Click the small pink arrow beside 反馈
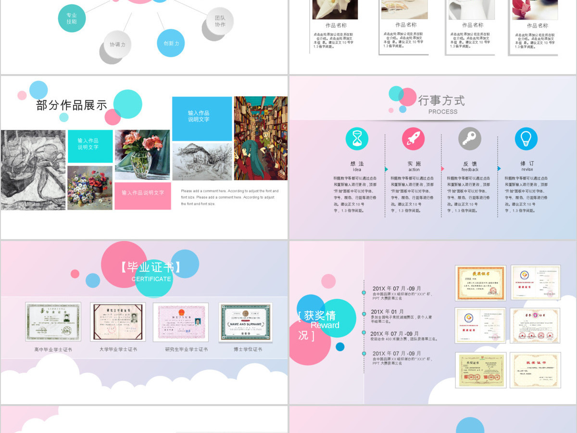The height and width of the screenshot is (433, 577). tap(443, 169)
